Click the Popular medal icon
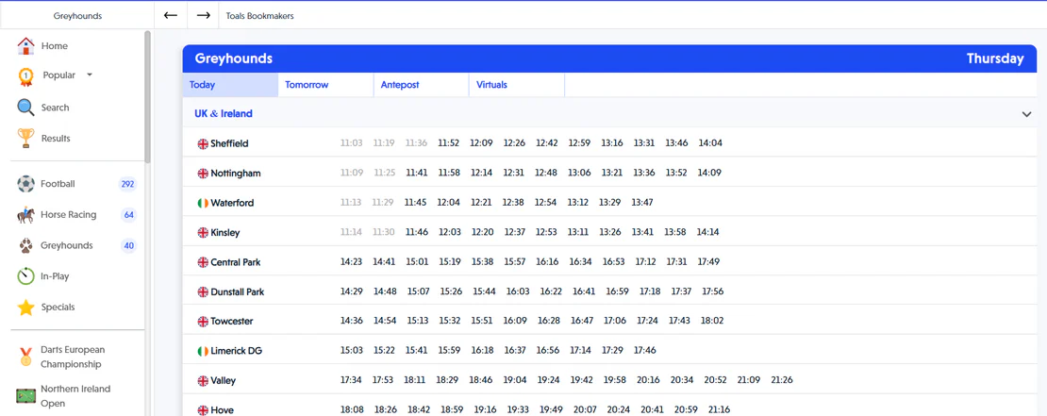1047x416 pixels. (25, 76)
